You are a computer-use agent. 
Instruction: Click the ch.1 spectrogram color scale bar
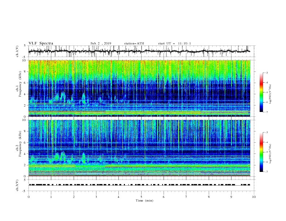point(261,92)
